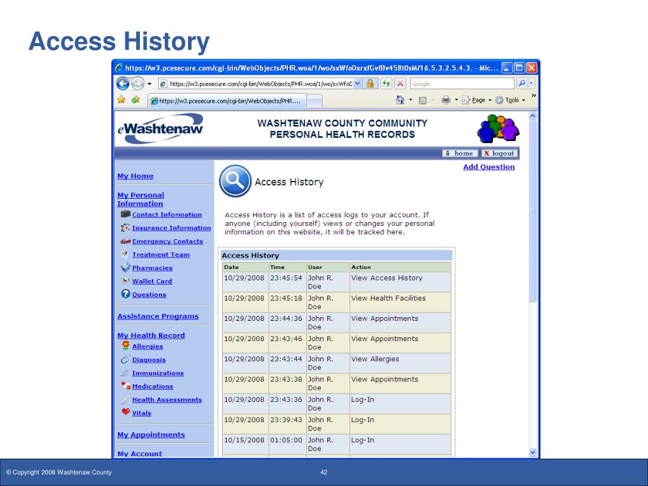This screenshot has width=648, height=486.
Task: Click the browser Back arrow button
Action: click(123, 84)
